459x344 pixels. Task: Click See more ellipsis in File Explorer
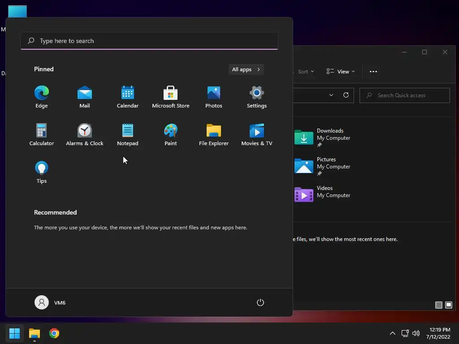373,72
